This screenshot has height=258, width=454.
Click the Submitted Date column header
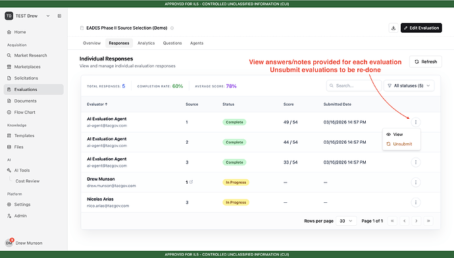point(338,104)
